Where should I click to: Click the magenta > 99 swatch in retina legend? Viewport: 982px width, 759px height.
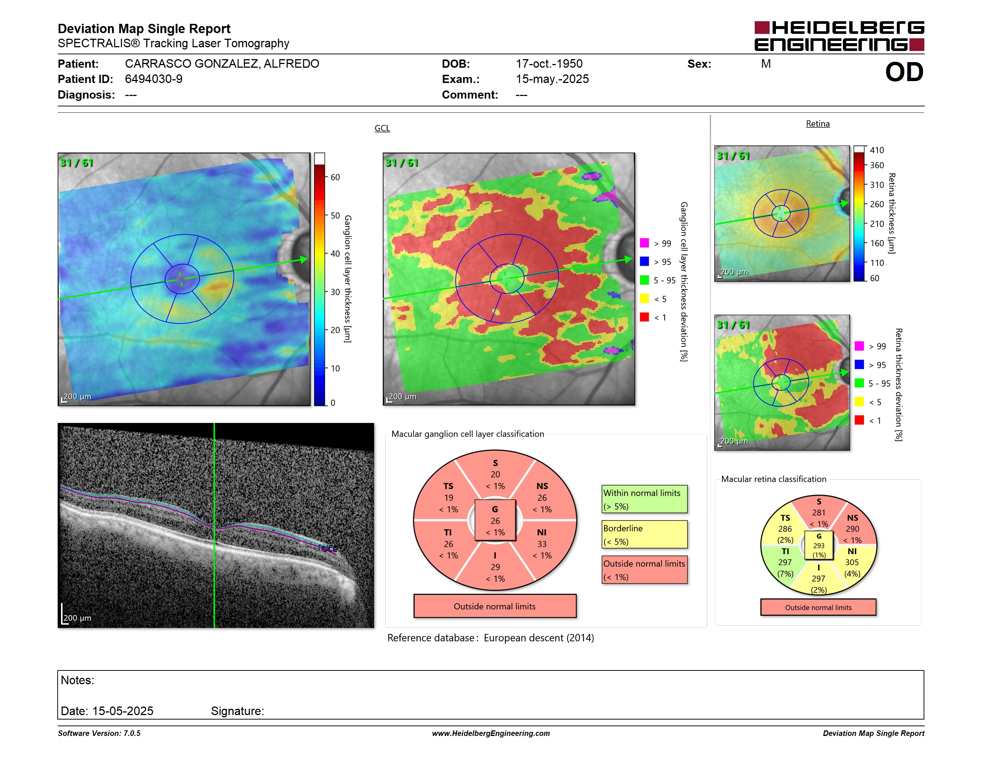pos(859,346)
